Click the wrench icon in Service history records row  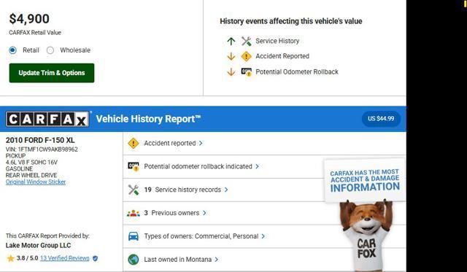[x=133, y=190]
